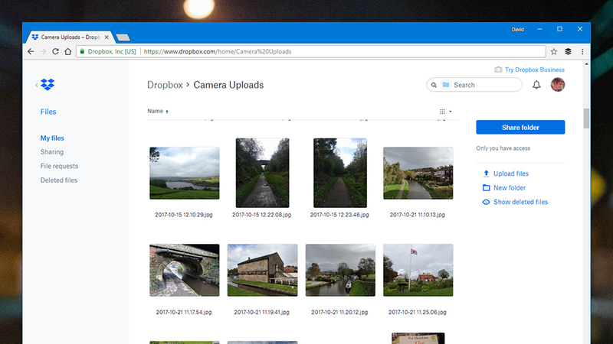Click the Share folder button
This screenshot has height=344, width=613.
pos(520,127)
